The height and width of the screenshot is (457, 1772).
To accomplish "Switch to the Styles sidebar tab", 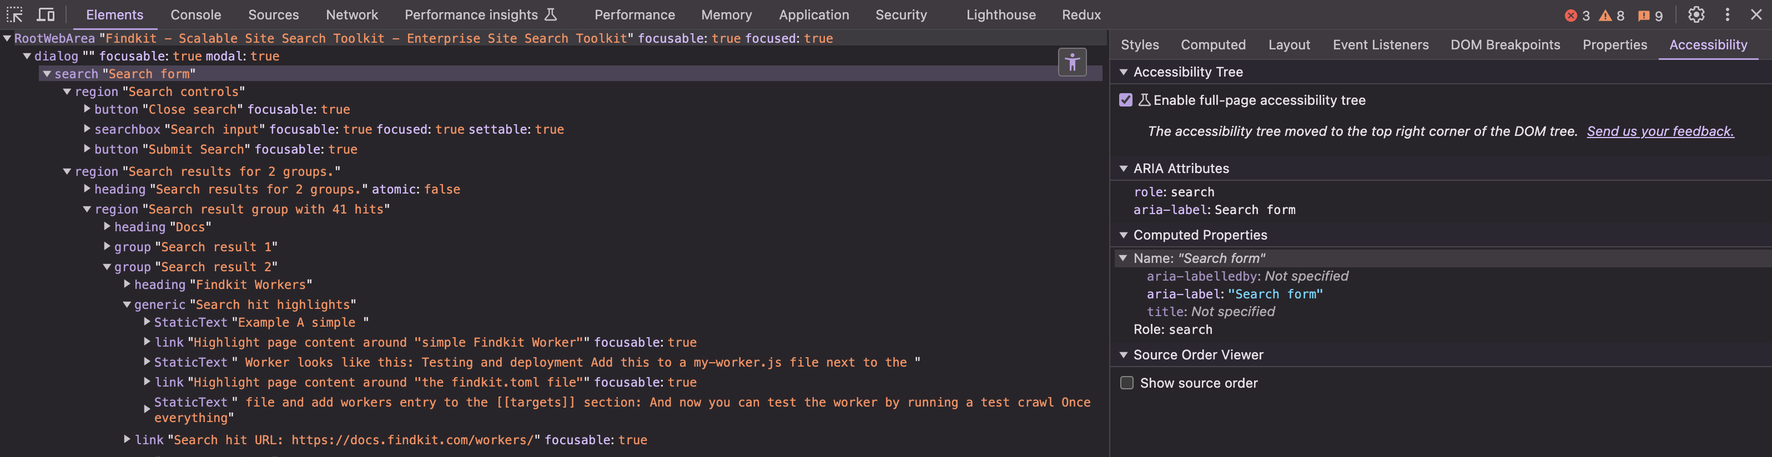I will (x=1139, y=45).
